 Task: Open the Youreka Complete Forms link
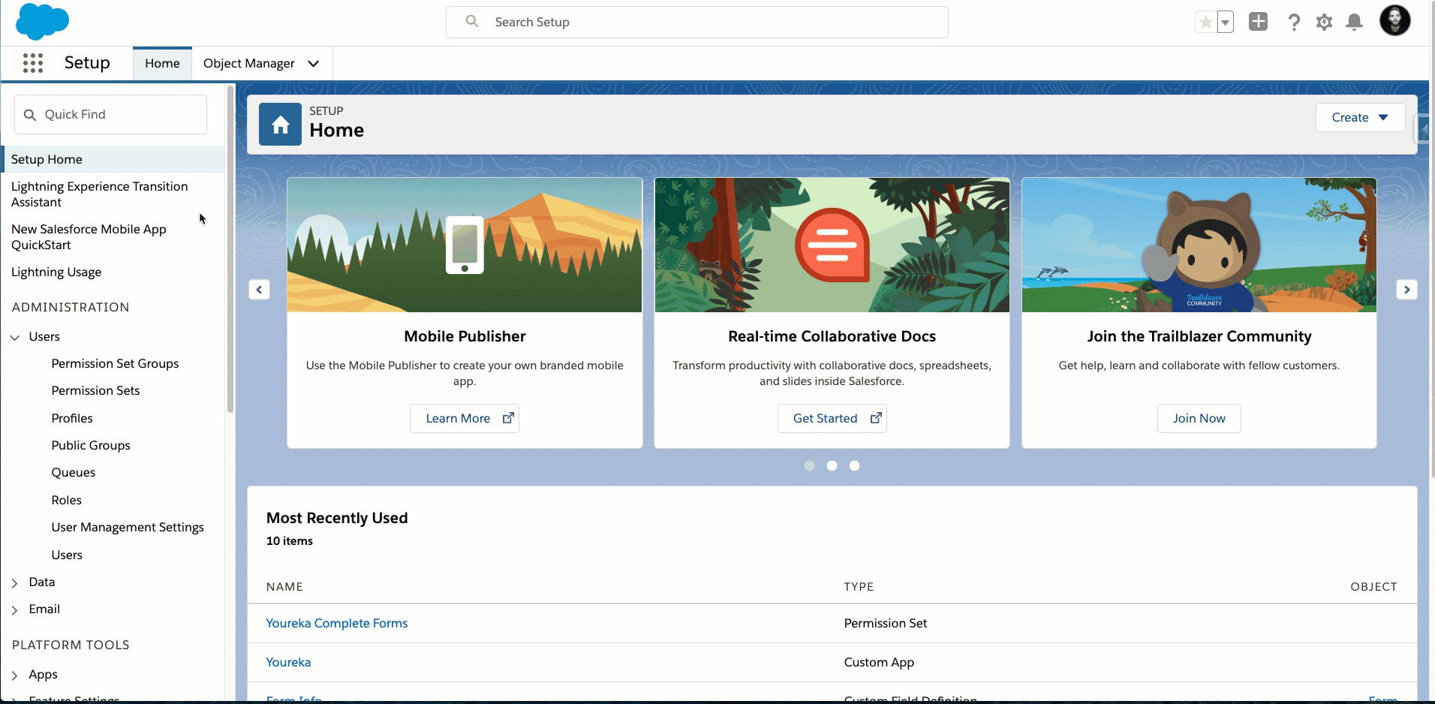(x=337, y=623)
